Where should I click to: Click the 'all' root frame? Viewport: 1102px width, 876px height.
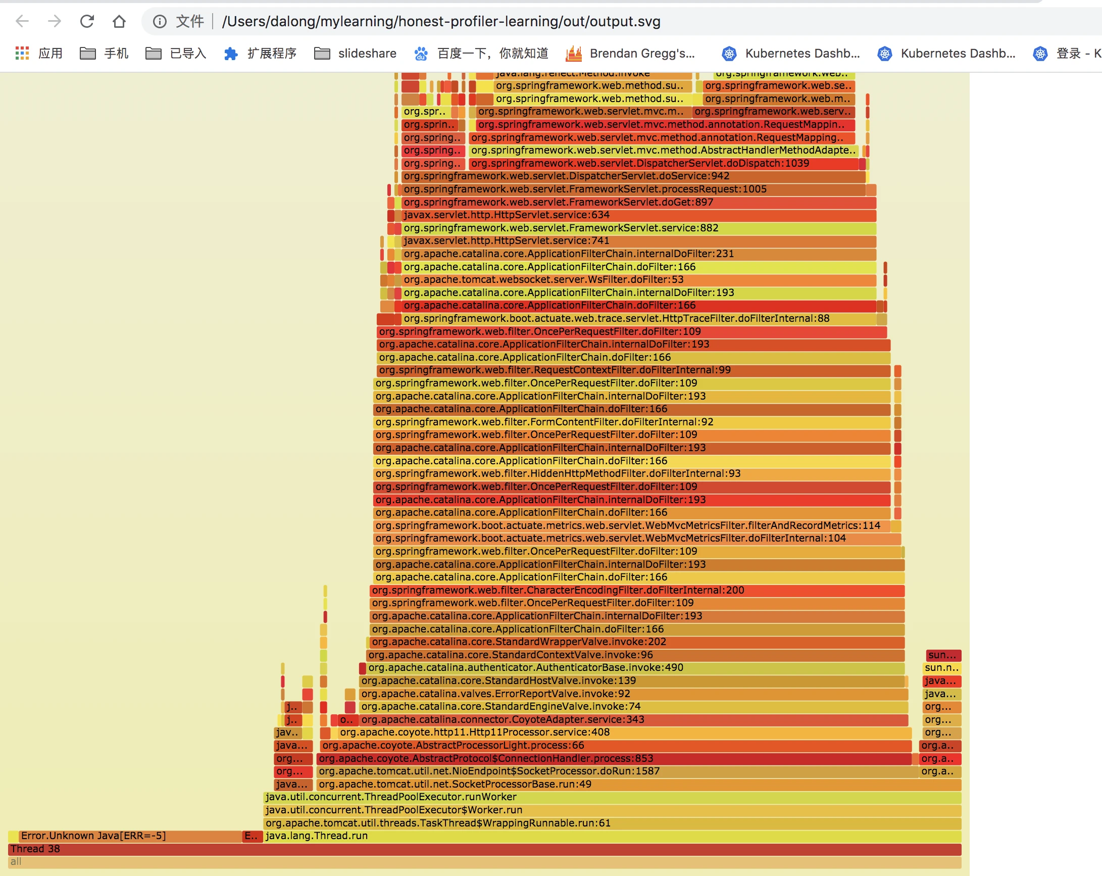(x=484, y=862)
